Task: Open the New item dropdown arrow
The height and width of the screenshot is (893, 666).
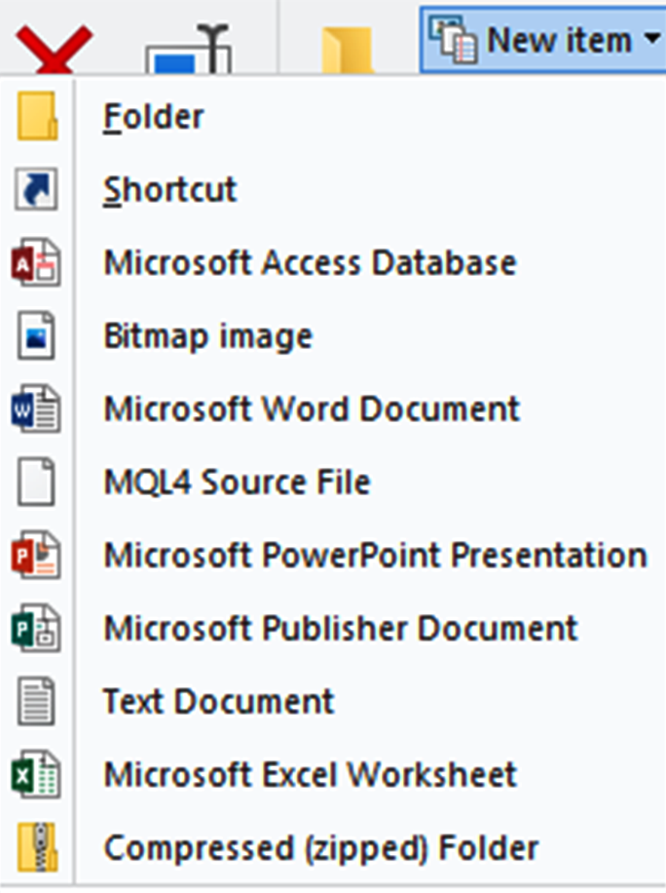Action: [650, 39]
